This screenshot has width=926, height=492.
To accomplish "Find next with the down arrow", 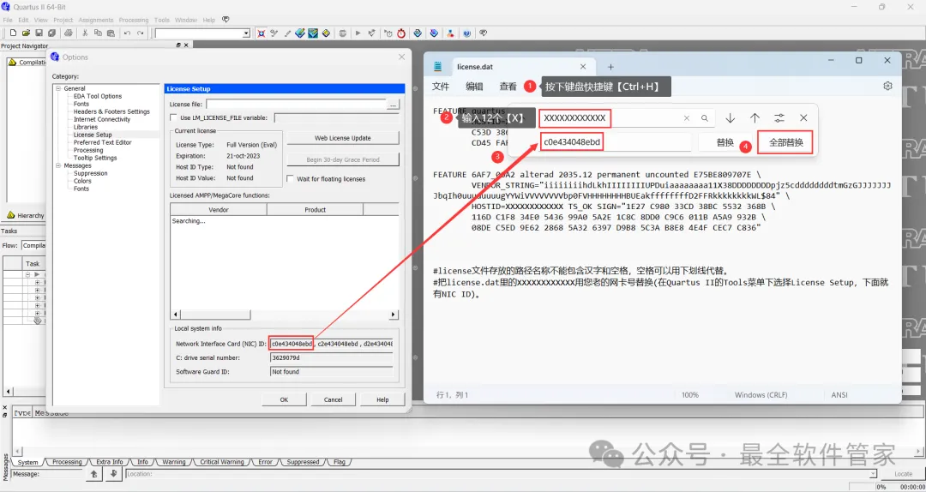I will click(730, 118).
